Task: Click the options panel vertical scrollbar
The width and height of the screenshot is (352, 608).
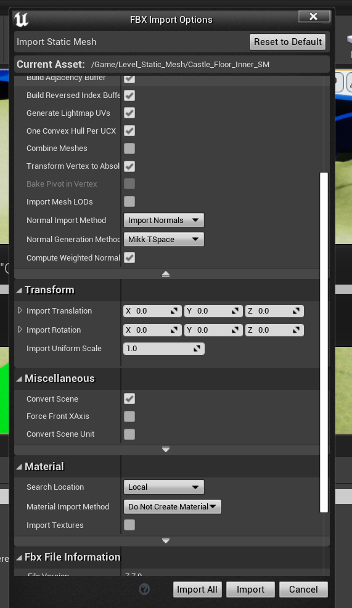Action: 324,343
